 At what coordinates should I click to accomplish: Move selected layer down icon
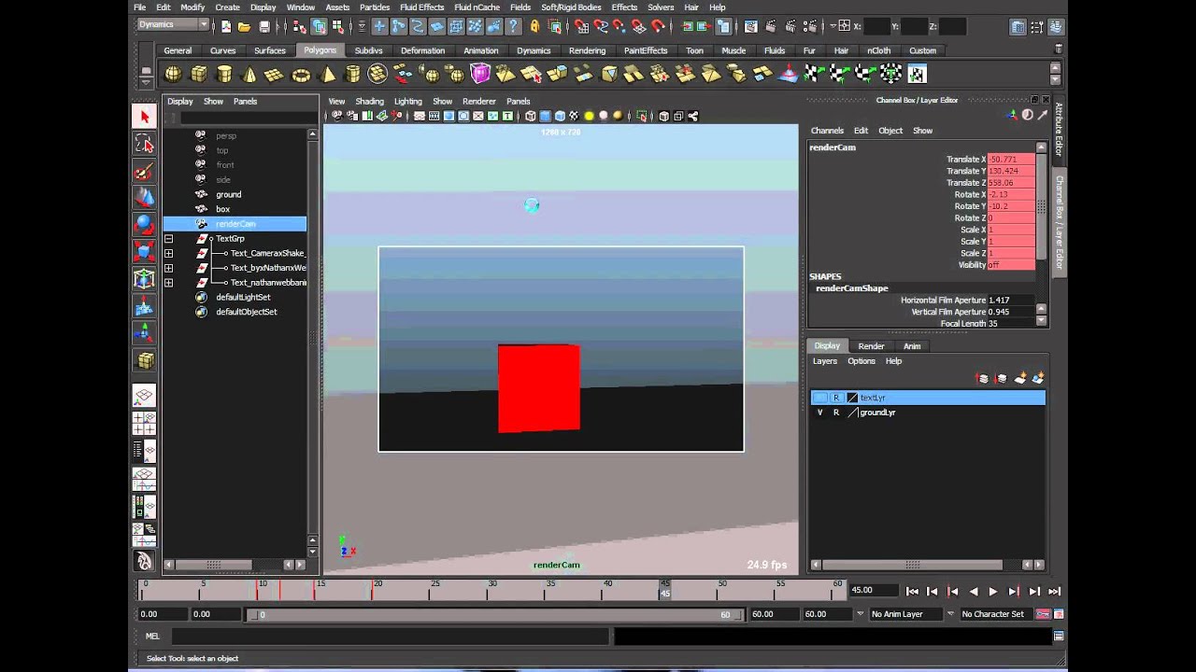[1002, 378]
